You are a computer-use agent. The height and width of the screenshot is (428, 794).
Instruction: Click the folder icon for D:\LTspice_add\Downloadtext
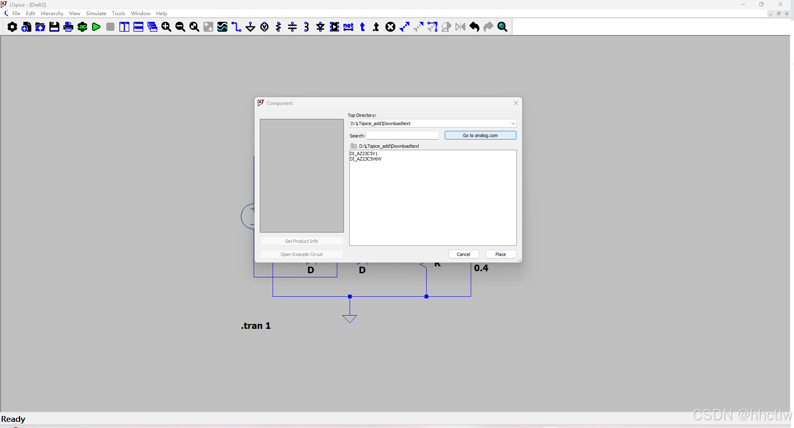[354, 146]
